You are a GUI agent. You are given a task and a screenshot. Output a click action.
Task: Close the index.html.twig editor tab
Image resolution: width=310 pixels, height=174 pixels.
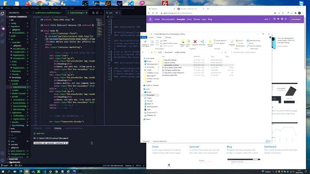click(x=86, y=13)
